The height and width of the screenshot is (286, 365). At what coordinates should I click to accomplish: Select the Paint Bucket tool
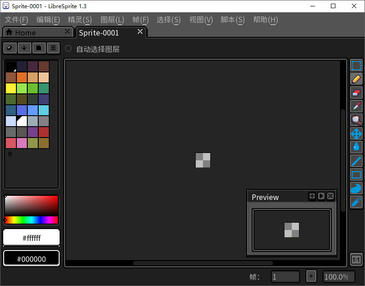click(356, 147)
